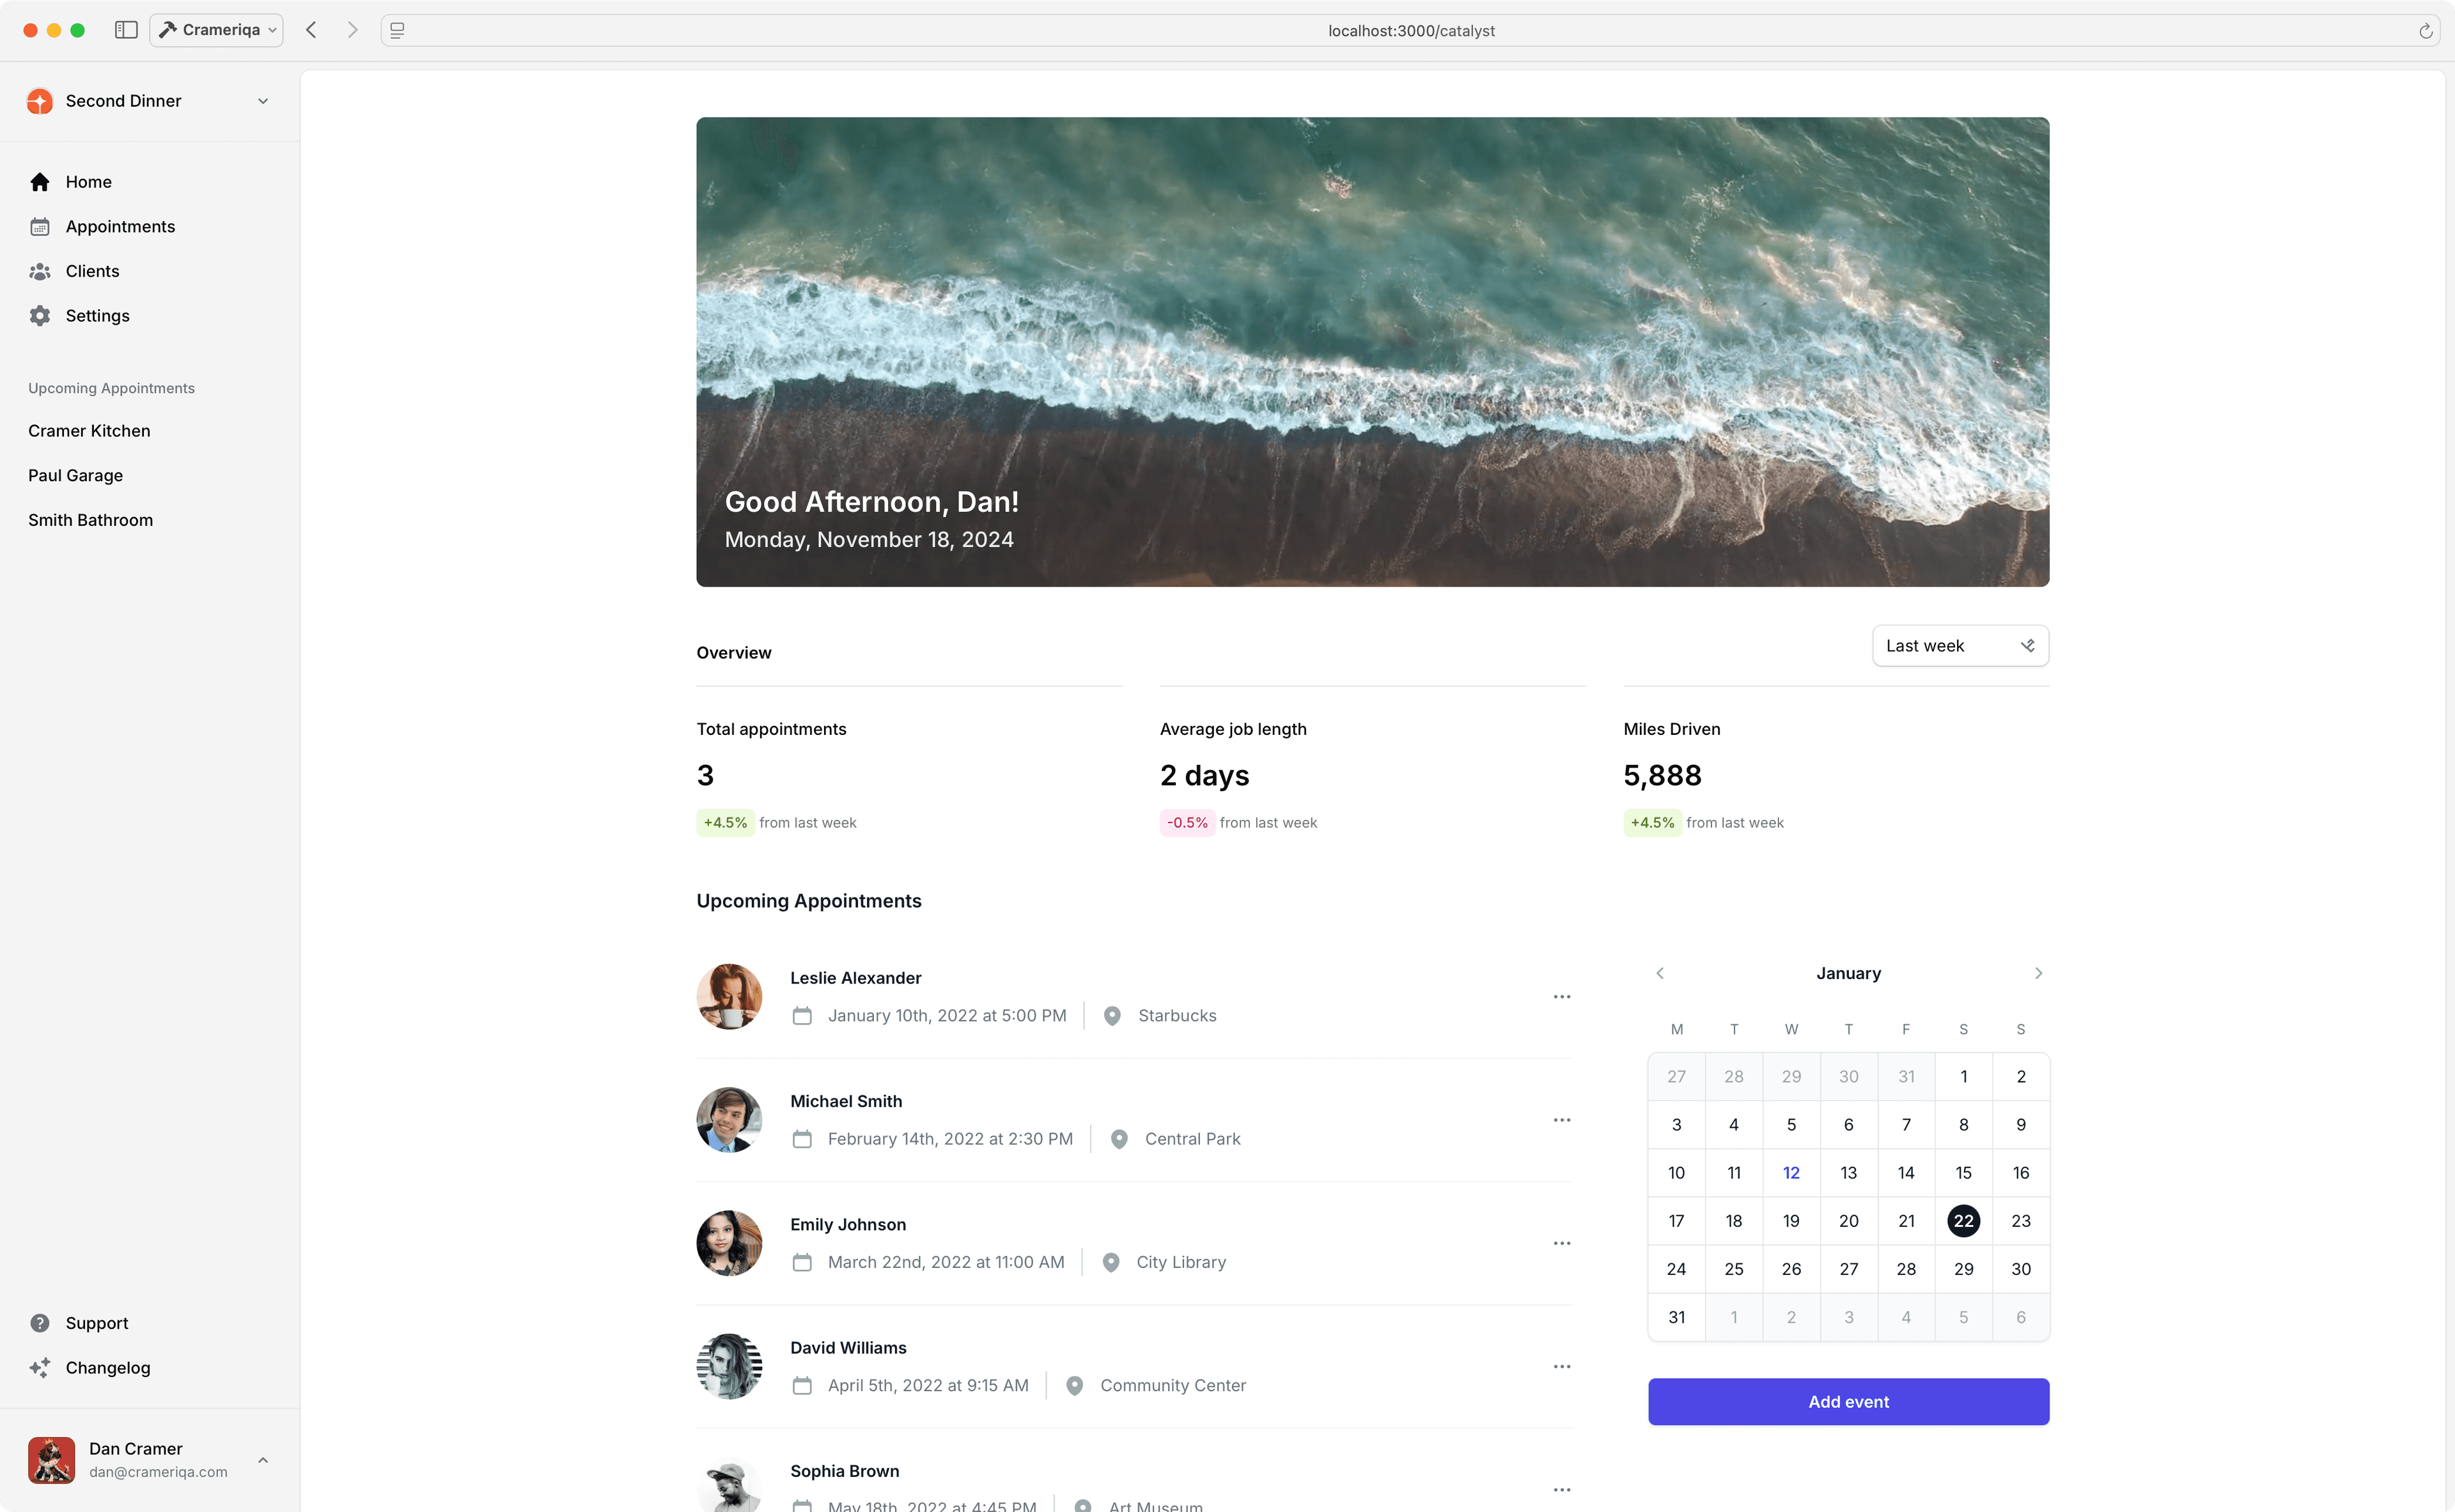Screen dimensions: 2455x1512
Task: Expand the Dan Cramer account menu
Action: tap(150, 1460)
